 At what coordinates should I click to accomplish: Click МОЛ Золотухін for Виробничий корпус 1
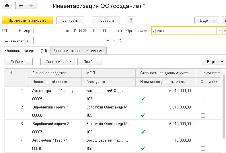click(108, 107)
